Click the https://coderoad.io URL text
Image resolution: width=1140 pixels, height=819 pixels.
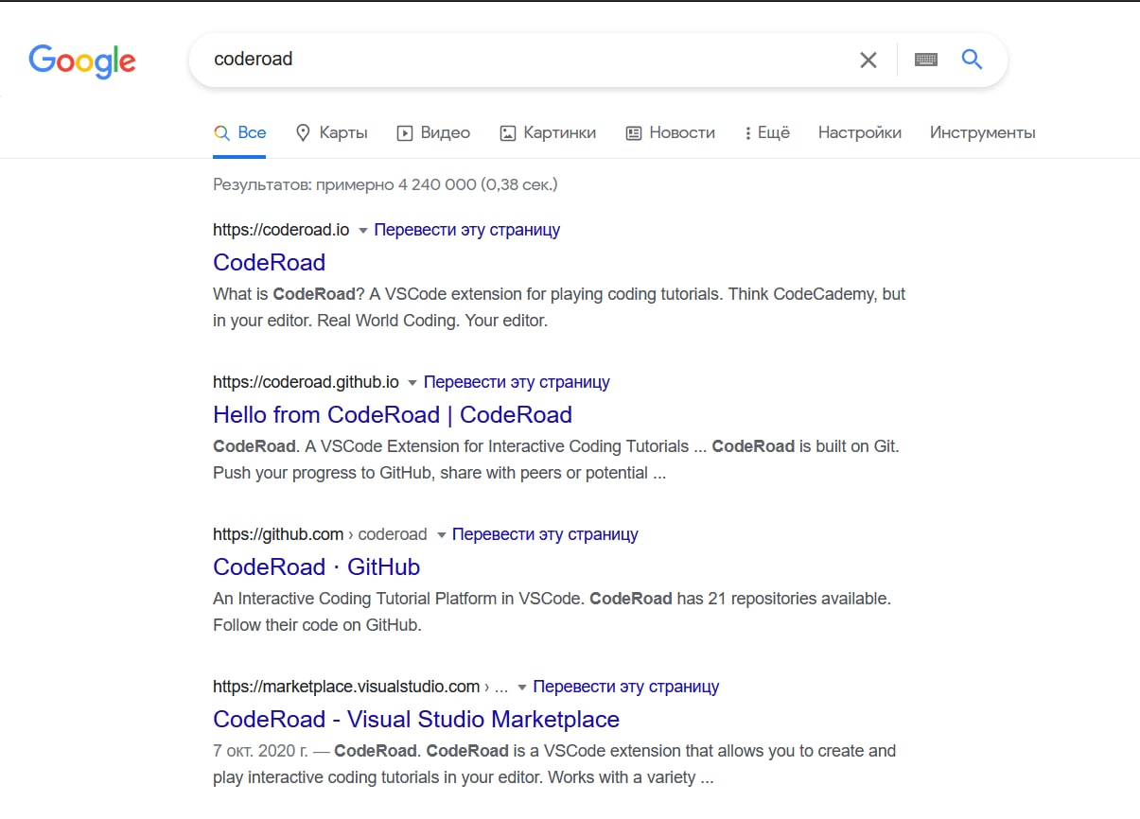tap(281, 230)
